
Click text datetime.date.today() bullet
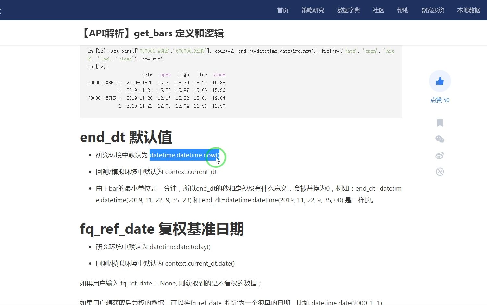180,247
